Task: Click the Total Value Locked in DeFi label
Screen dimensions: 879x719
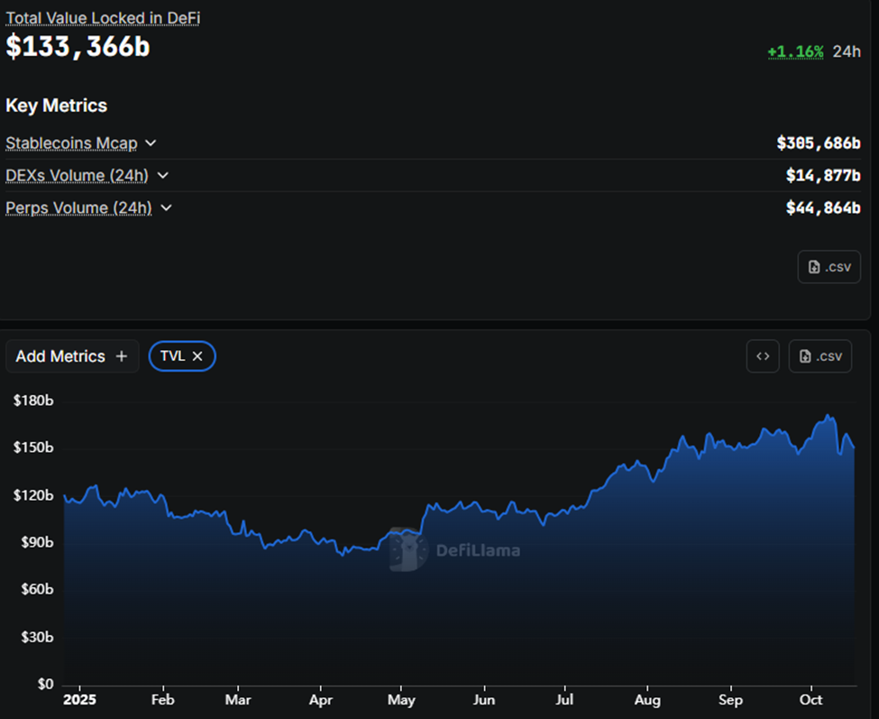Action: click(x=102, y=18)
